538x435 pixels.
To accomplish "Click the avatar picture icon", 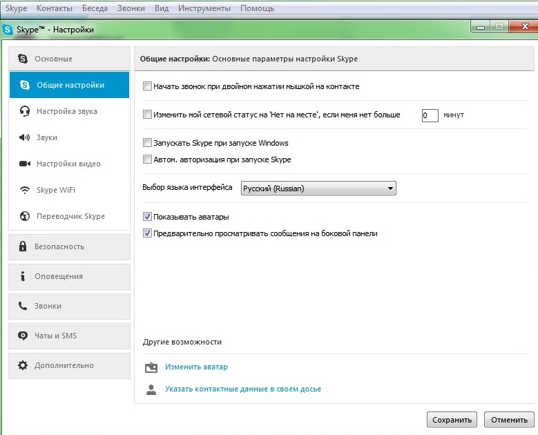I will [151, 367].
